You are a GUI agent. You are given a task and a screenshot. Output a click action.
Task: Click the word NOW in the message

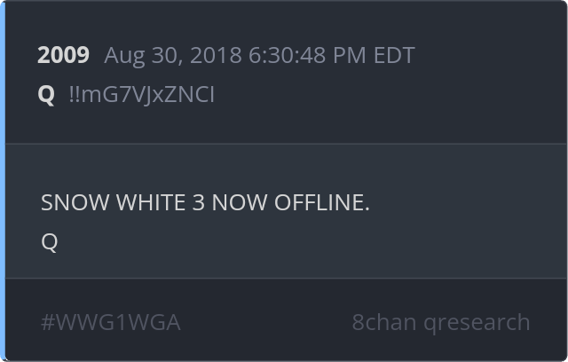[x=240, y=202]
